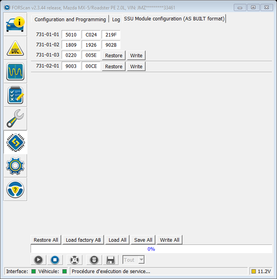
Task: Edit the 219F value field
Action: point(111,35)
